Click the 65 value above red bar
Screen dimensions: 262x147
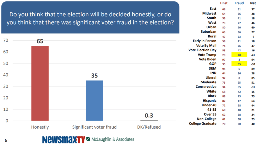(40, 41)
